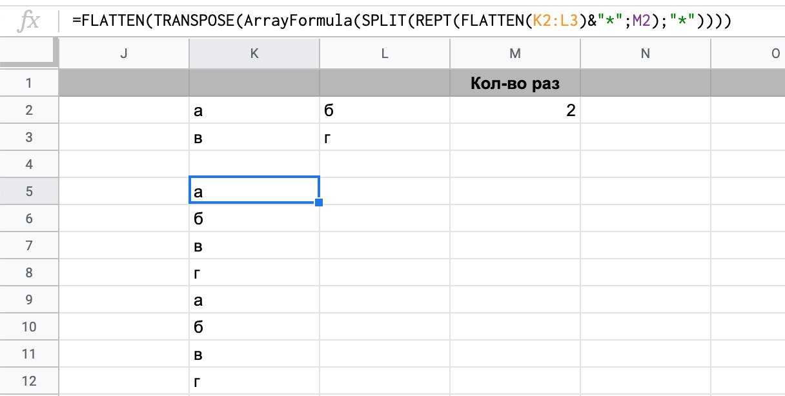Select cell L3 containing 'г'
Viewport: 785px width, 396px height.
point(385,138)
